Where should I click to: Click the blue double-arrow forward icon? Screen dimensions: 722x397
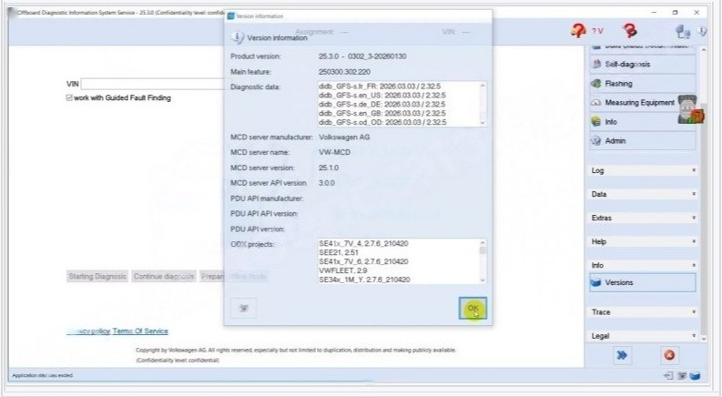click(622, 355)
